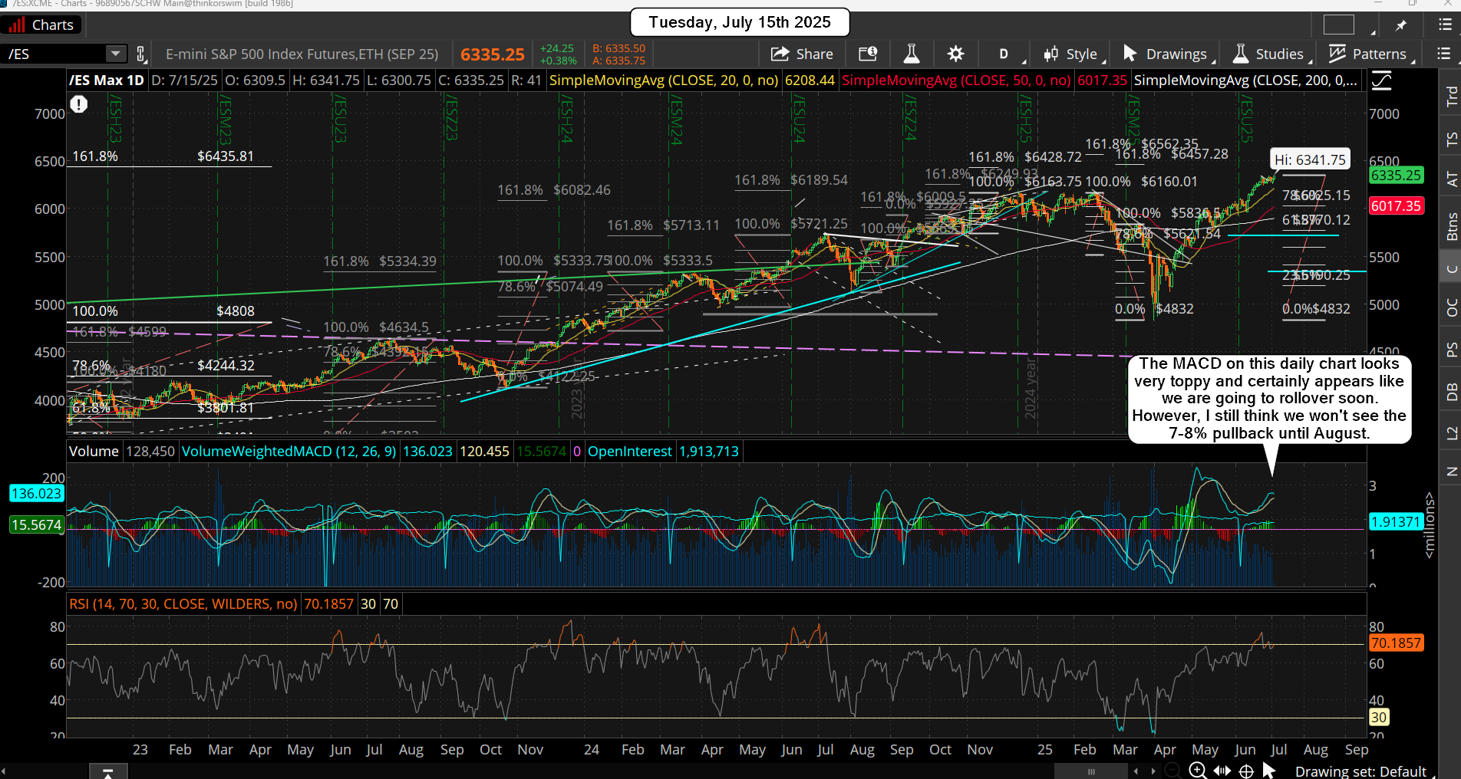Image resolution: width=1461 pixels, height=779 pixels.
Task: Click the /ES symbol input field
Action: click(x=54, y=54)
